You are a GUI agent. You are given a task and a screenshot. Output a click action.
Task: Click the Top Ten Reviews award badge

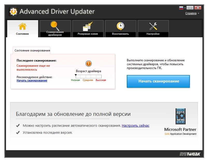180,116
